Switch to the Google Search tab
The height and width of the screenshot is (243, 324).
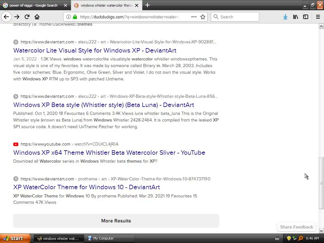coord(34,5)
